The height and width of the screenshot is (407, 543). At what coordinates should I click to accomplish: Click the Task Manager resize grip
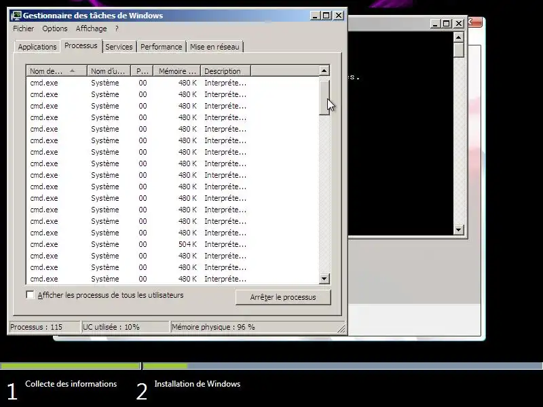[x=341, y=328]
